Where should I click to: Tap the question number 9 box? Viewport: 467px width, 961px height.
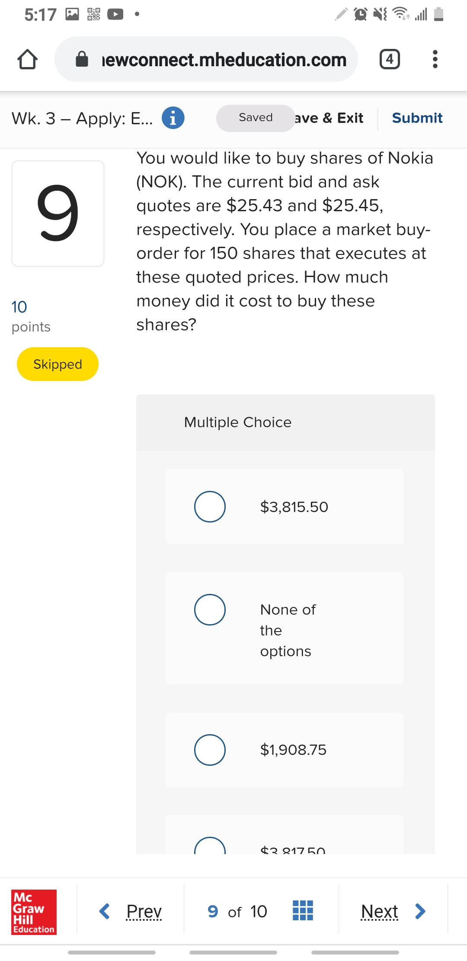[58, 213]
